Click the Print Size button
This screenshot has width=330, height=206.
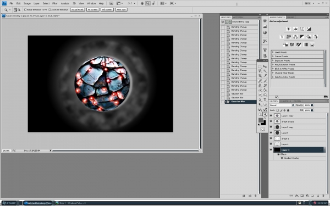121,10
